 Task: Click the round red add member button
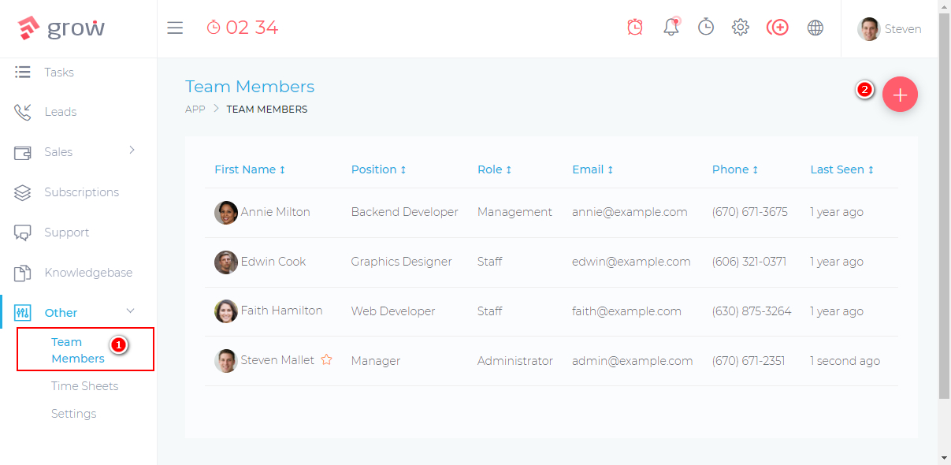tap(900, 95)
